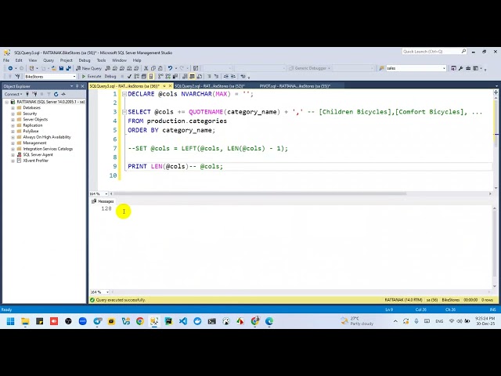Select Results to Grid icon

point(192,77)
